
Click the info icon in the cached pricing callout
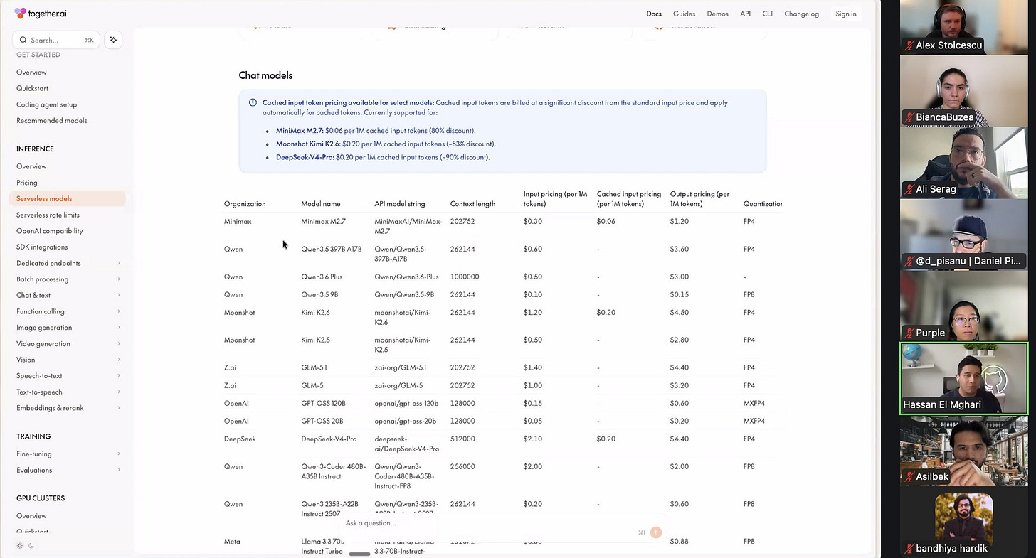[253, 102]
